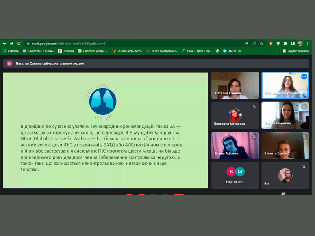Click the shield extension icon

[278, 44]
